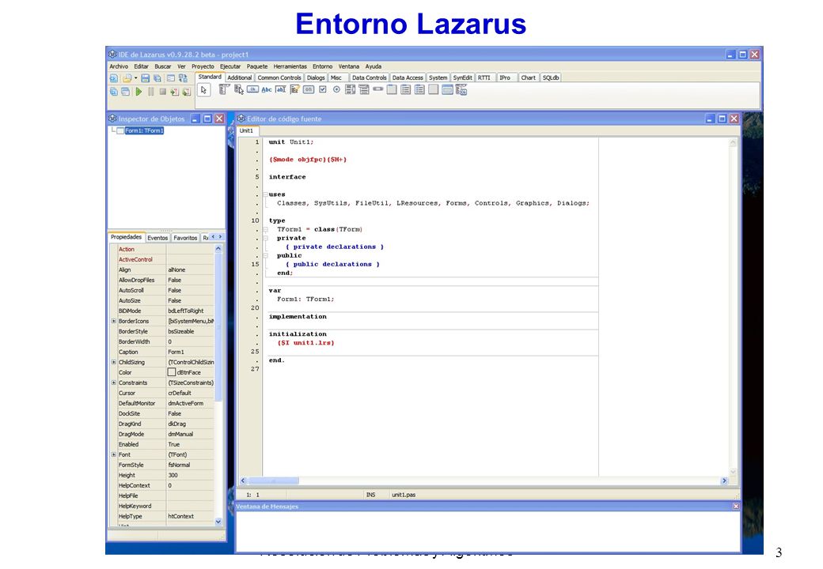The width and height of the screenshot is (823, 569).
Task: Collapse the uses section fold marker
Action: click(266, 194)
